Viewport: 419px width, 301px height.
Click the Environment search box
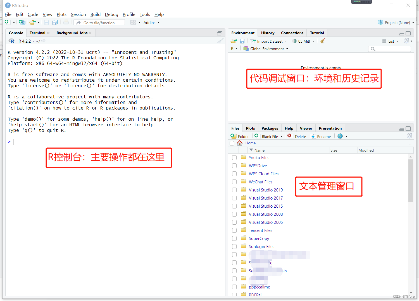tap(390, 49)
